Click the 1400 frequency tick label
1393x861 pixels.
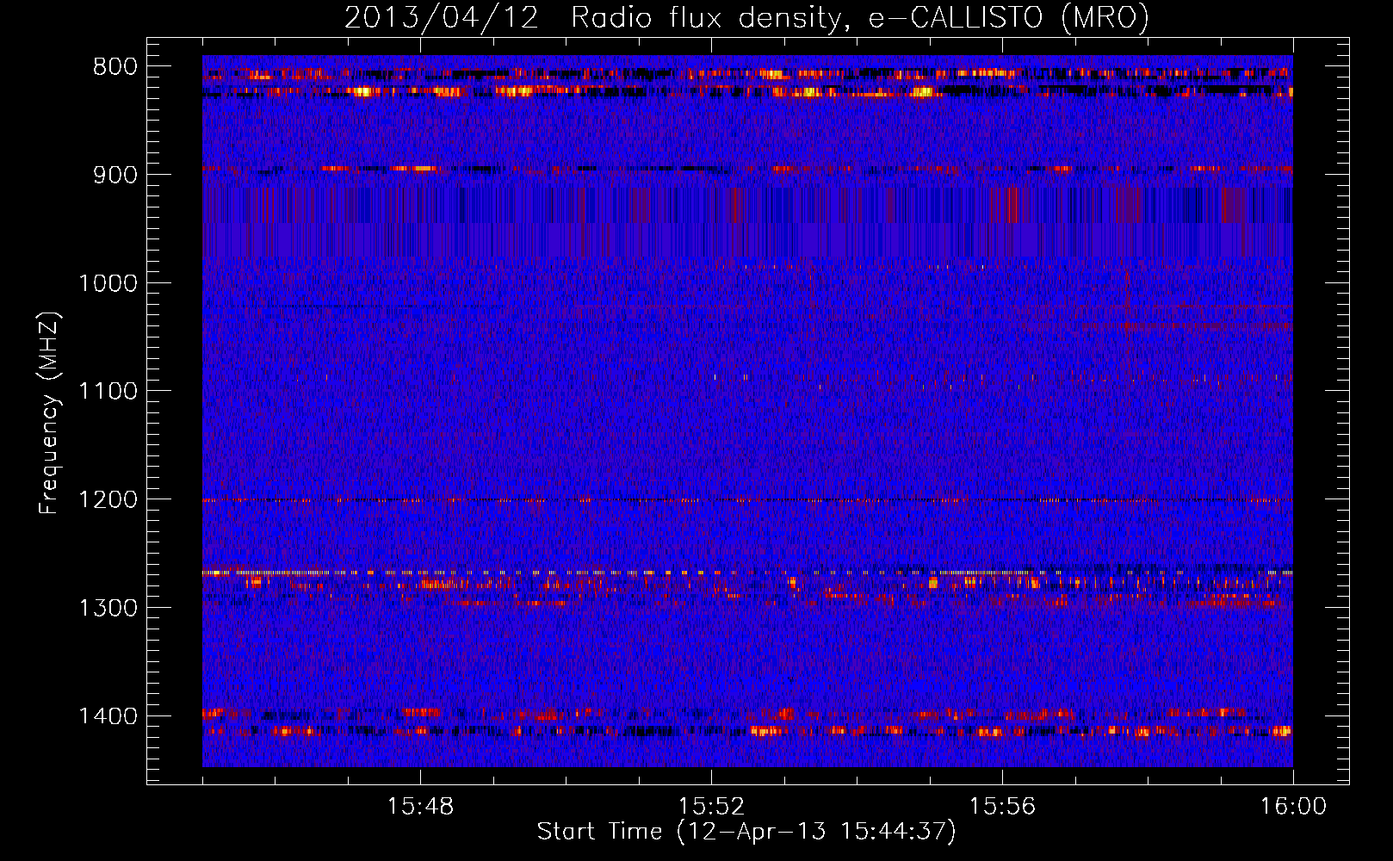coord(108,716)
